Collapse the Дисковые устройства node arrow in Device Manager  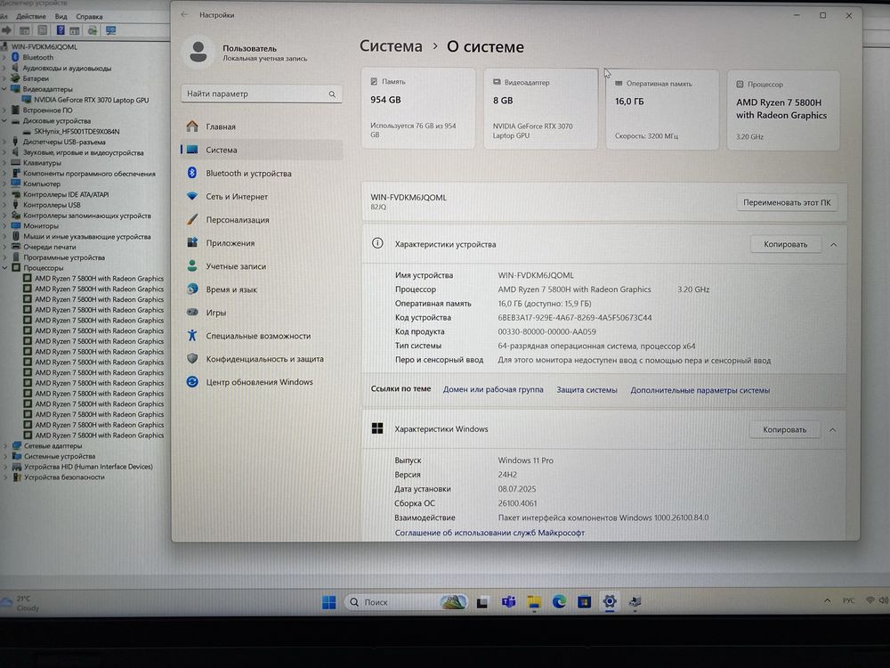(x=4, y=121)
